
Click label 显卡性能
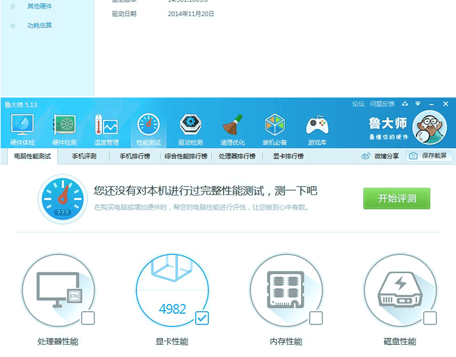[x=172, y=342]
